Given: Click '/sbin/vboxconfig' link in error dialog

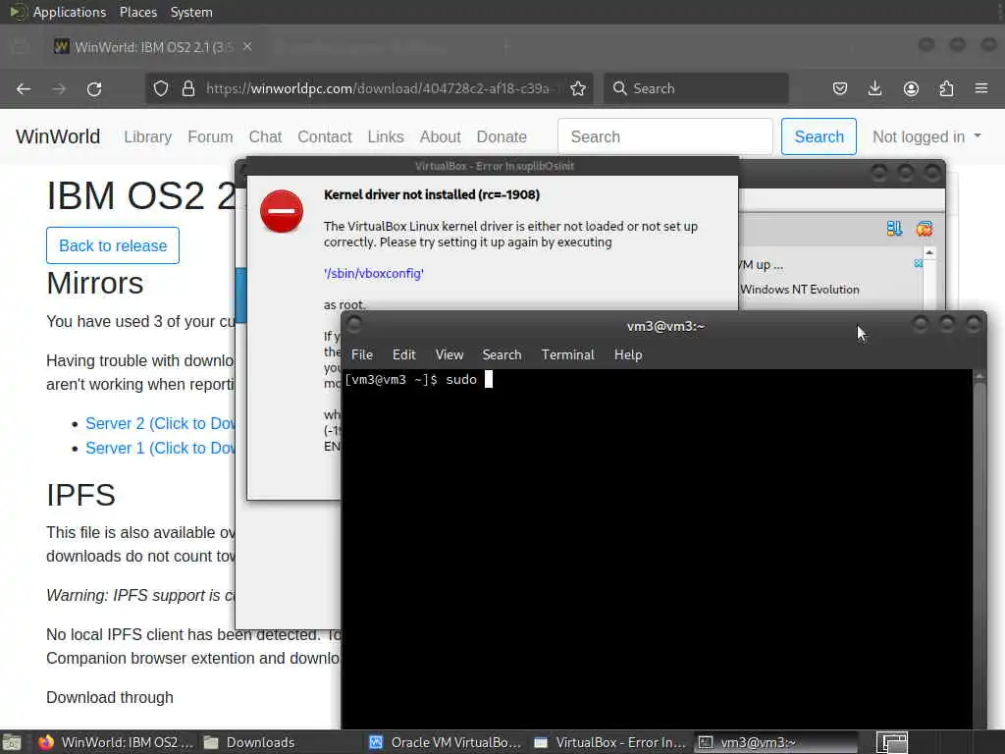Looking at the screenshot, I should click(374, 273).
